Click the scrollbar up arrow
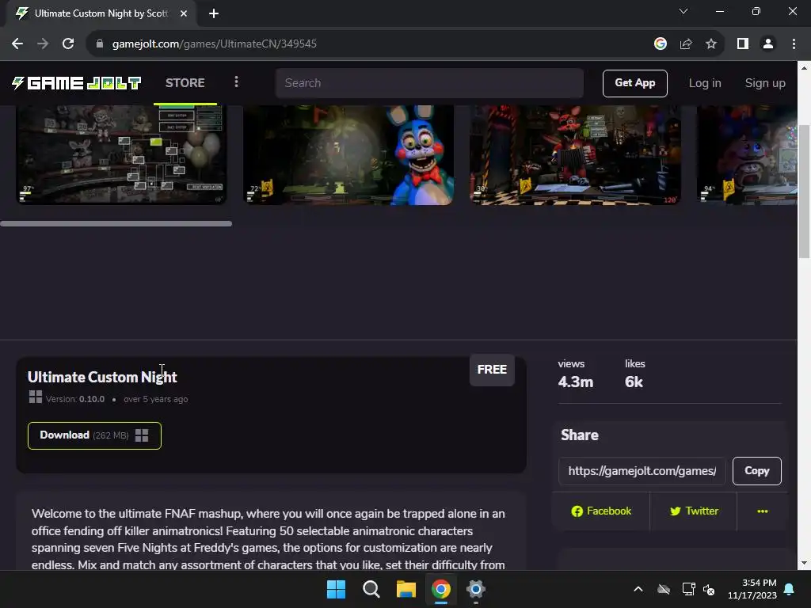Screen dimensions: 811x608 804,68
